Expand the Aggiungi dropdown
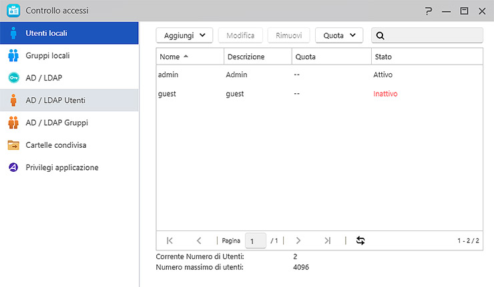Screen dimensions: 494x287 click(184, 35)
